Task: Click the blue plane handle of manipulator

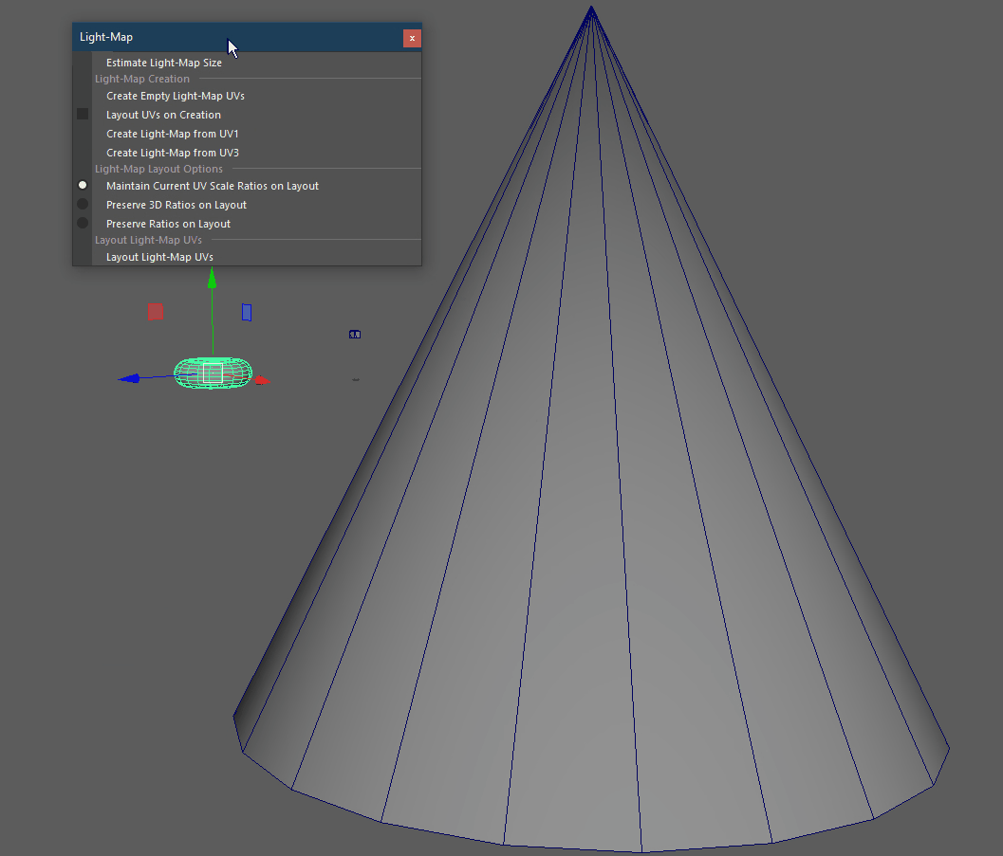Action: [x=247, y=313]
